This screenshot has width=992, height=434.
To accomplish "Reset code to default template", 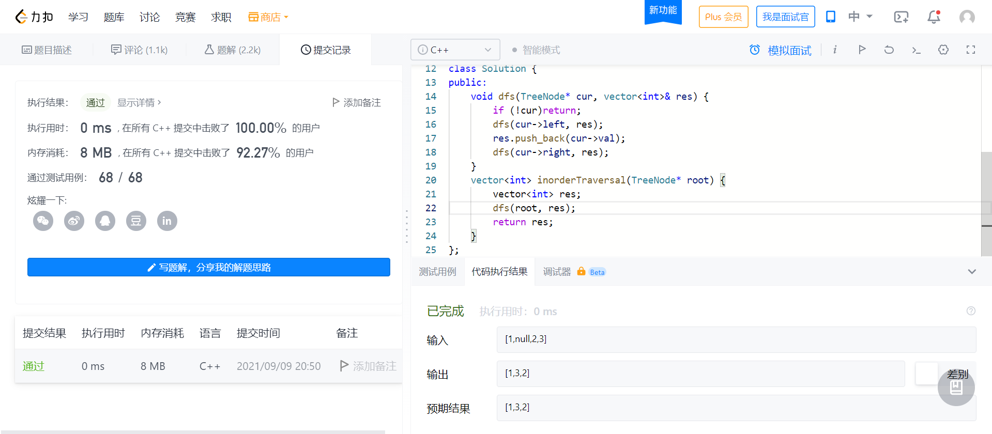I will (x=889, y=50).
